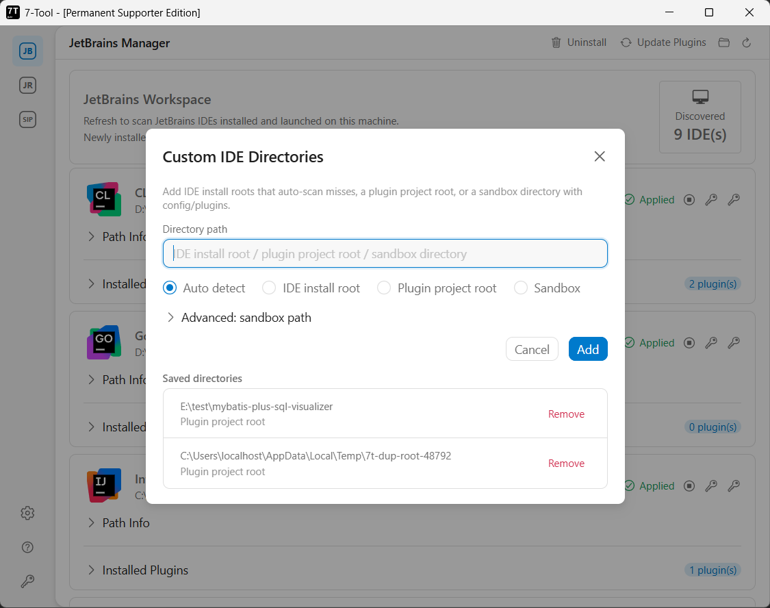Click the Cancel button
770x608 pixels.
coord(532,349)
